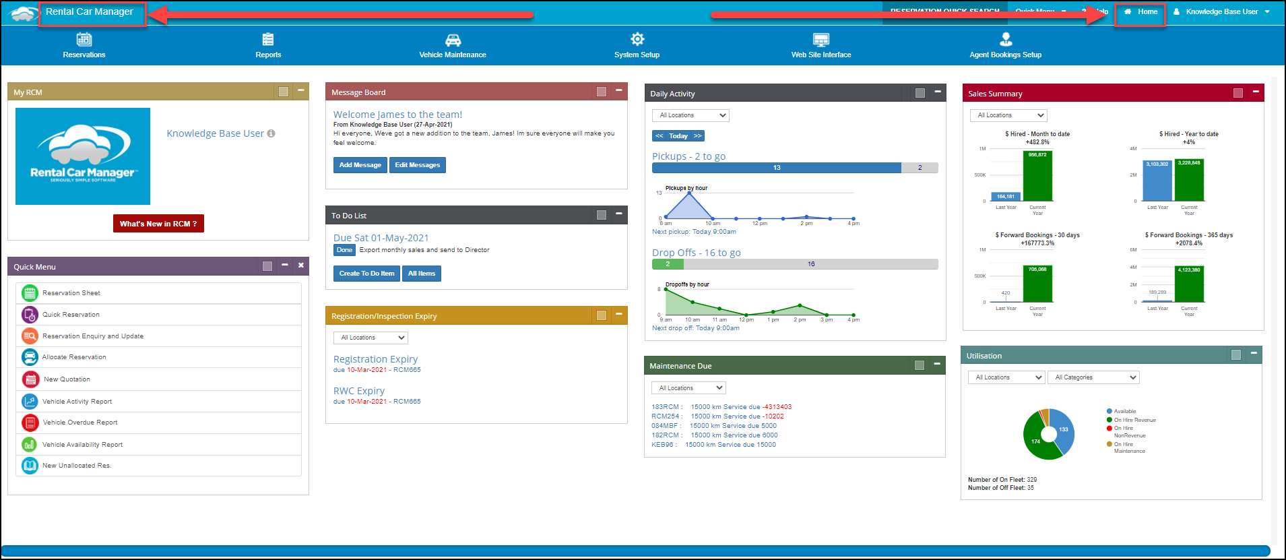Mark the monthly sales task Done
This screenshot has height=560, width=1286.
(x=344, y=250)
